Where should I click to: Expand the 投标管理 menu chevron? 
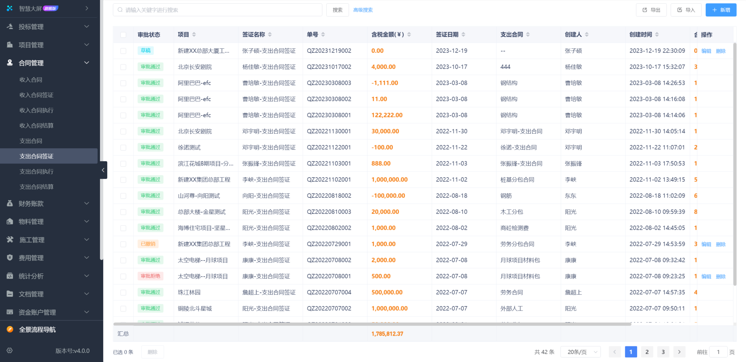point(86,27)
